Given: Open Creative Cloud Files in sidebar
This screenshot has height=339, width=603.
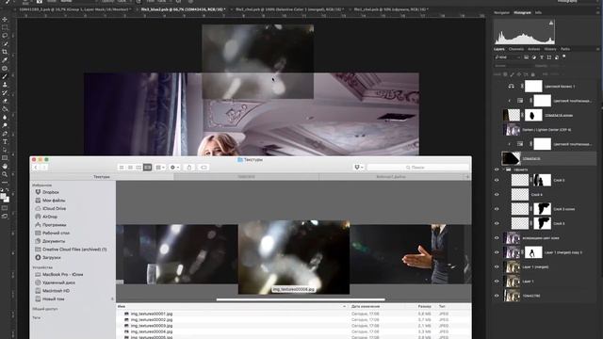Looking at the screenshot, I should (71, 250).
